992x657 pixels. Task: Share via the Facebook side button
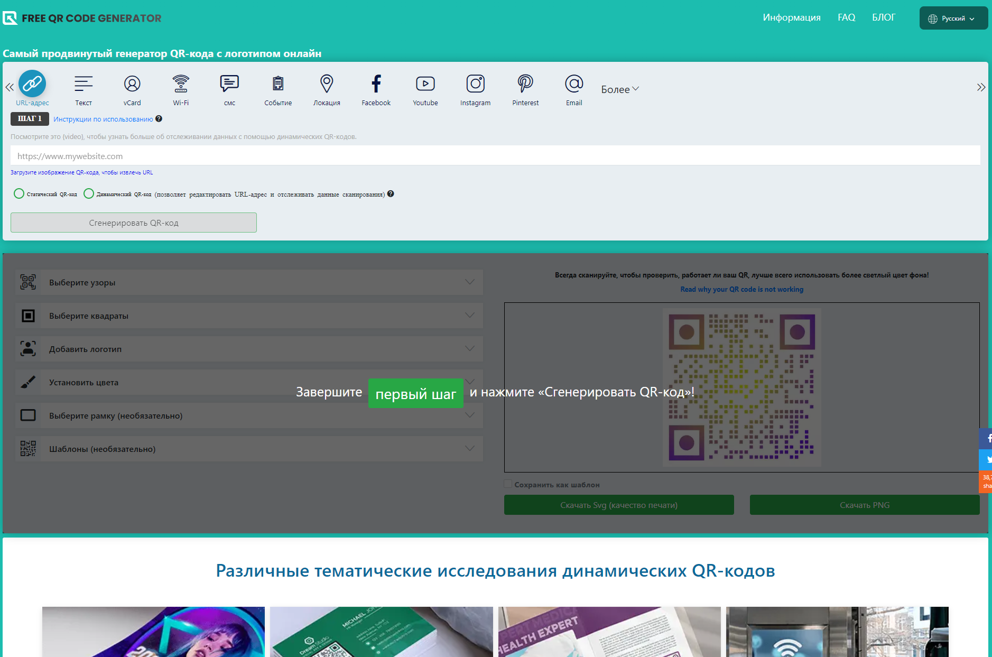click(x=986, y=439)
